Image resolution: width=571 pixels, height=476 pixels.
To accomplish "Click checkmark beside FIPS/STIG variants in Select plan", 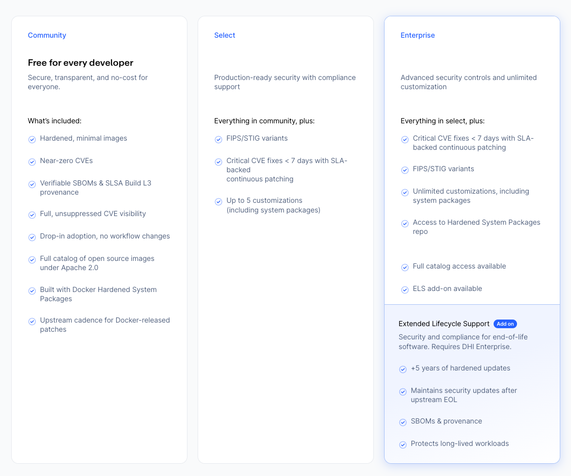I will tap(219, 140).
